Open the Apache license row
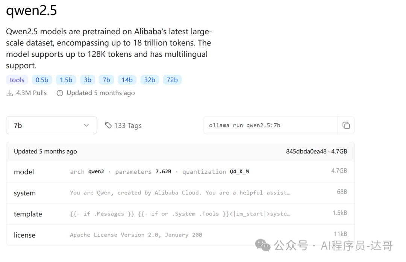Screen dimensions: 406x262 coord(180,235)
